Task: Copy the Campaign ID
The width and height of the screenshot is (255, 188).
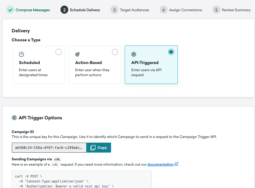Action: pos(99,148)
